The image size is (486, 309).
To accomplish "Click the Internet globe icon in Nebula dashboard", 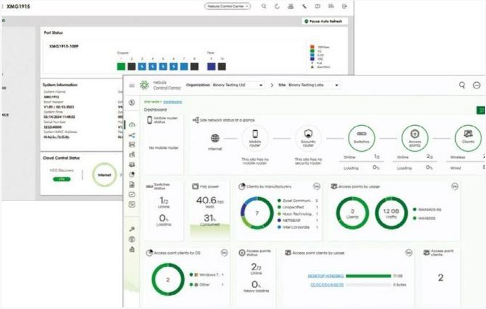I will (x=215, y=138).
